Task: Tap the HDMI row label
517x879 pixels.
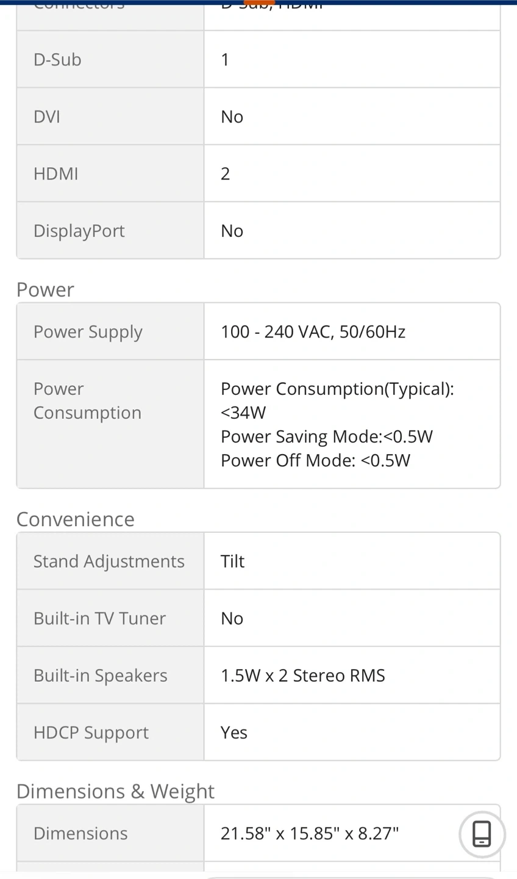Action: (x=56, y=174)
